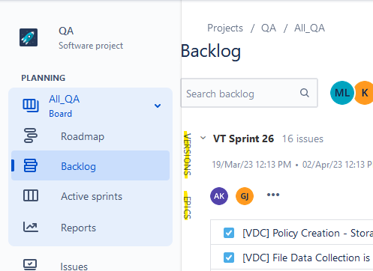Open Issues from the sidebar

click(74, 267)
